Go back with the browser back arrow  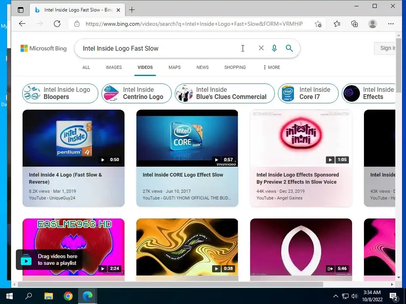coord(22,24)
